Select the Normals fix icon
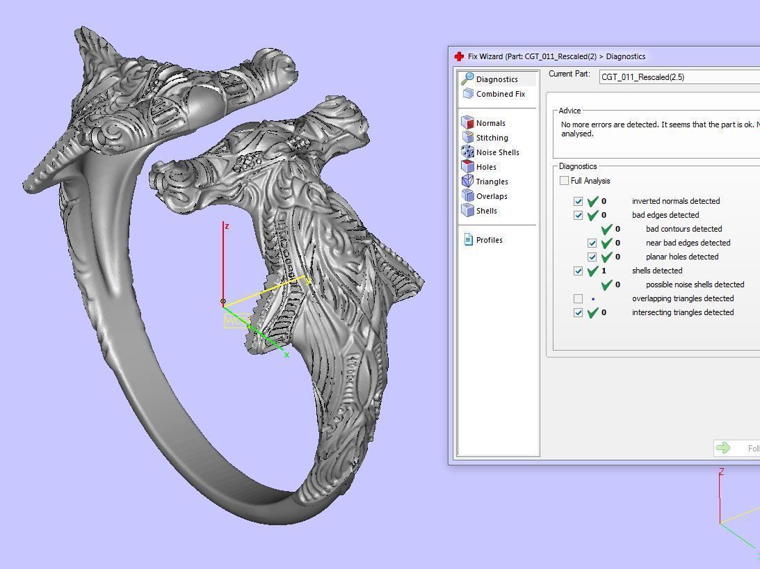Viewport: 760px width, 569px height. (467, 122)
